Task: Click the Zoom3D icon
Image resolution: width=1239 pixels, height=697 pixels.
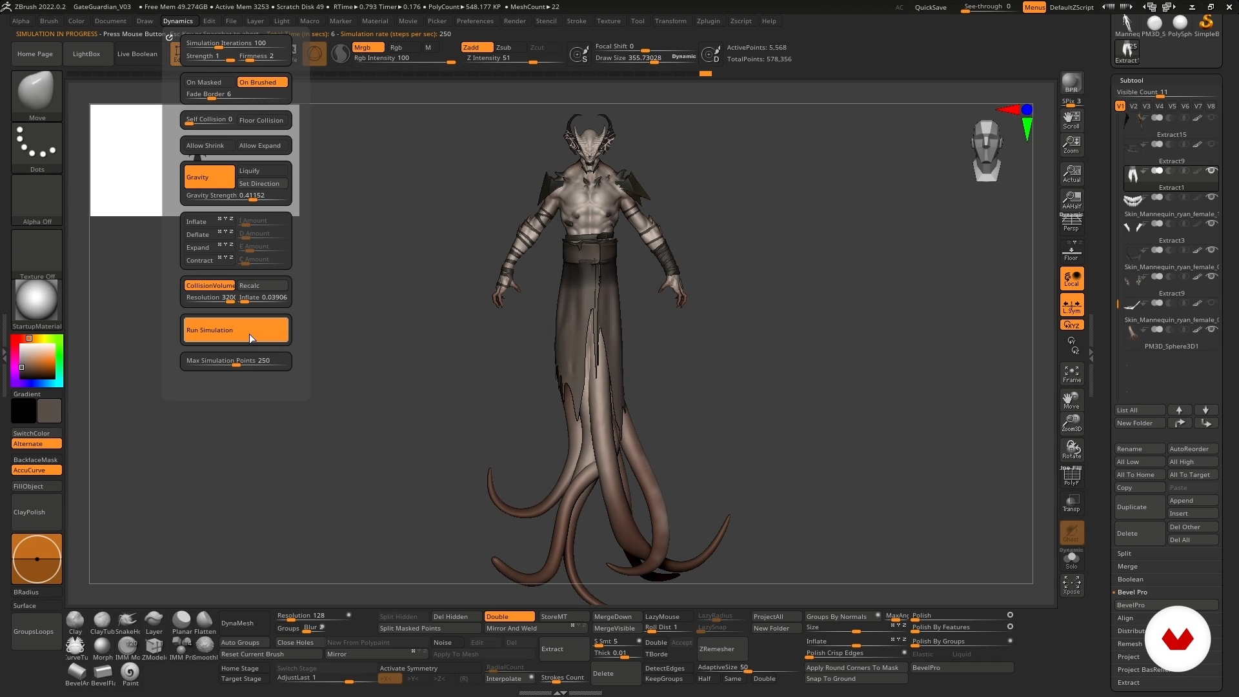Action: pyautogui.click(x=1071, y=423)
